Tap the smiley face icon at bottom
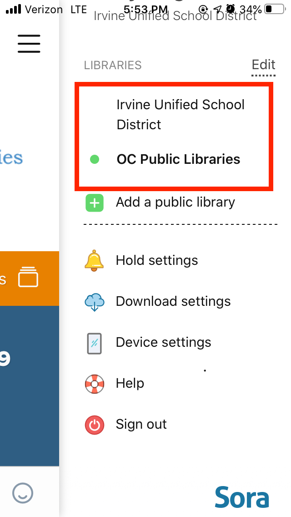Viewport: 291px width, 517px height. [23, 493]
